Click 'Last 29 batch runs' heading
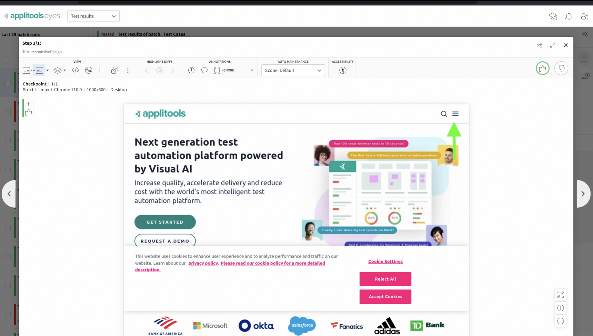593x336 pixels. 21,34
